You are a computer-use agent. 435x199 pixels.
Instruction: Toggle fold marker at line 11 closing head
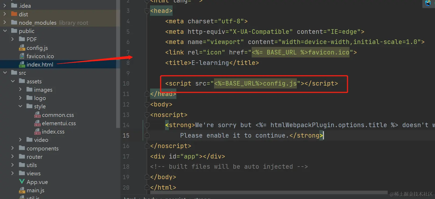point(147,94)
